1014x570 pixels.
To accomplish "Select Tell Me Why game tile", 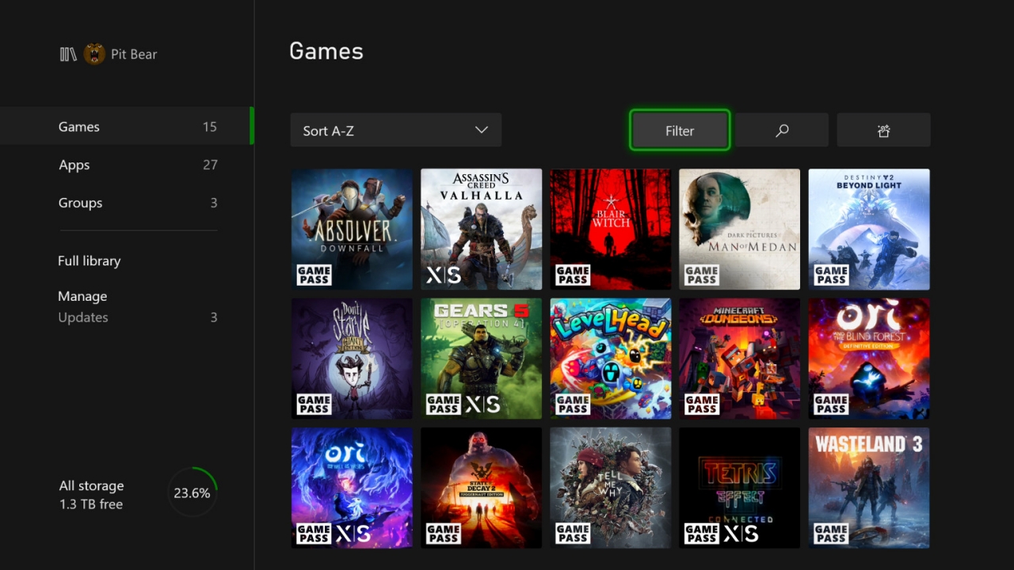I will (611, 488).
